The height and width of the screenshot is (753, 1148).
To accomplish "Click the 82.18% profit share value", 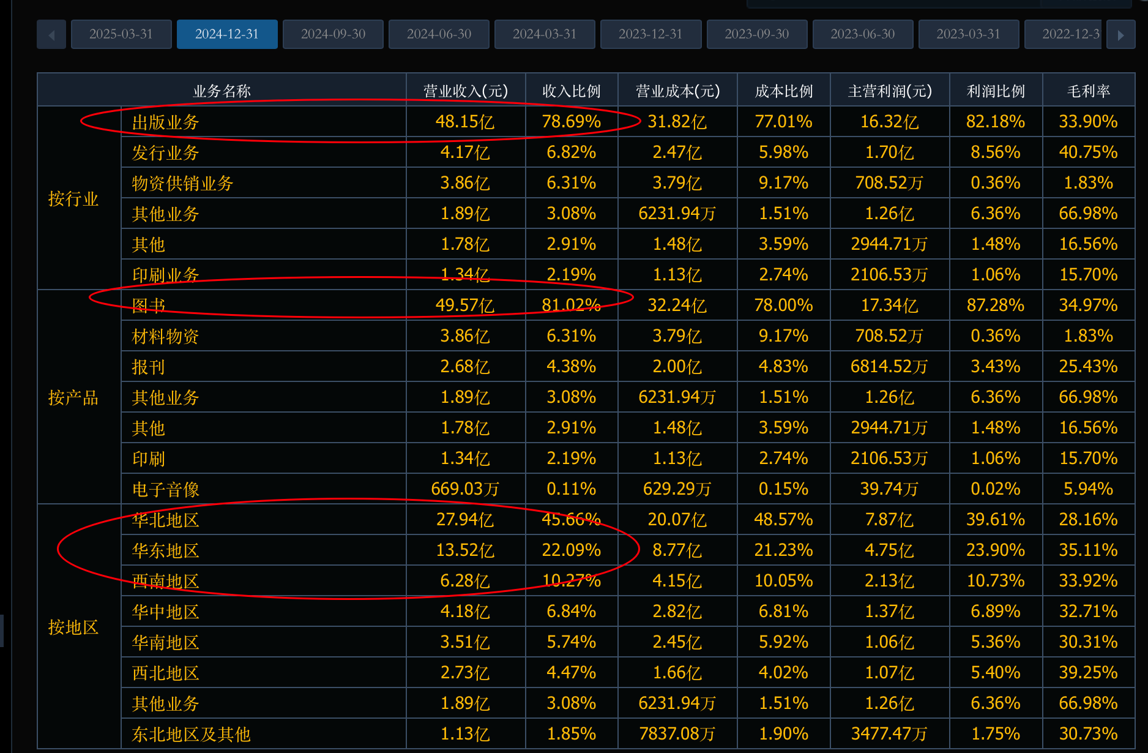I will tap(996, 121).
